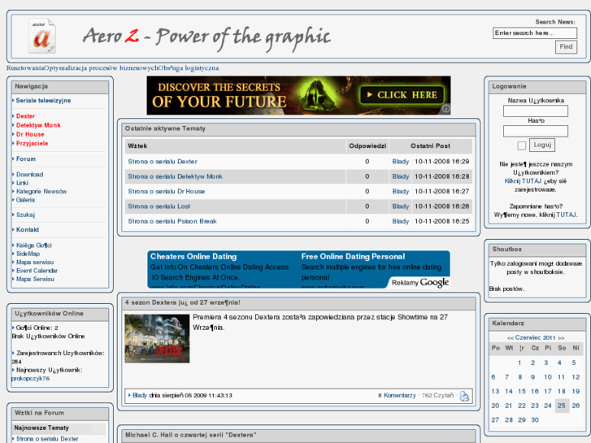Open Obsługa logistyczna sponsored link
This screenshot has width=591, height=443.
point(189,68)
